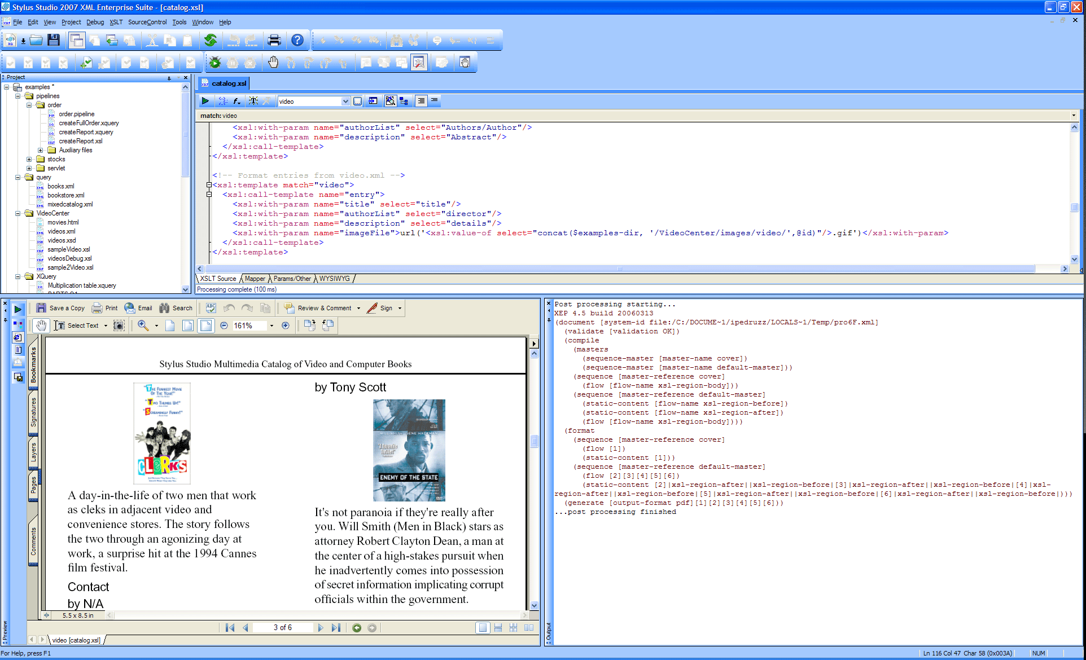The height and width of the screenshot is (660, 1086).
Task: Collapse the VideoCenter folder in project tree
Action: pos(18,213)
